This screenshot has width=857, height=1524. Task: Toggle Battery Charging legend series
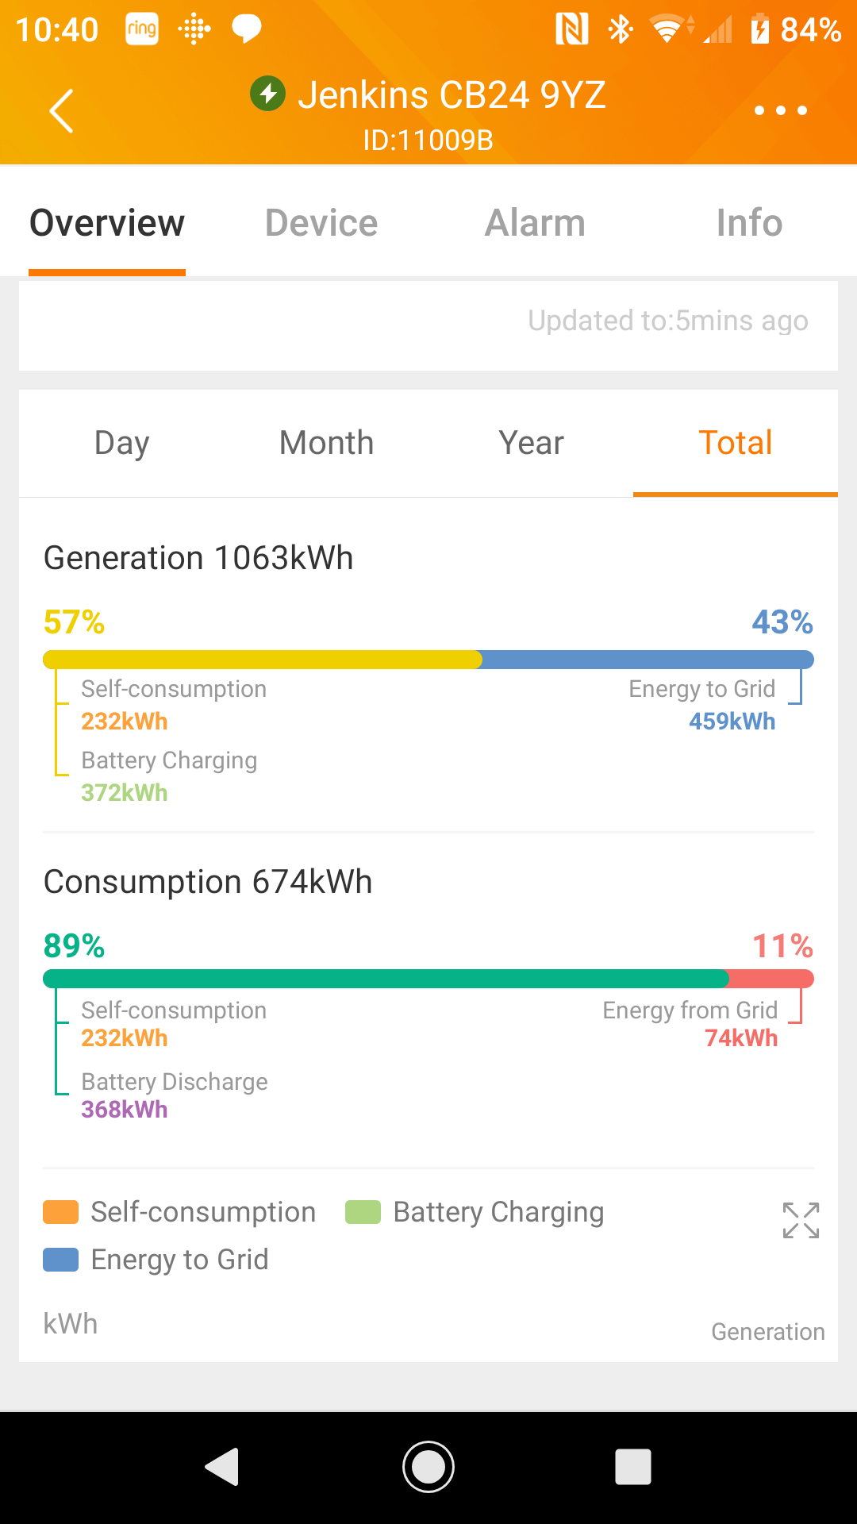[475, 1212]
